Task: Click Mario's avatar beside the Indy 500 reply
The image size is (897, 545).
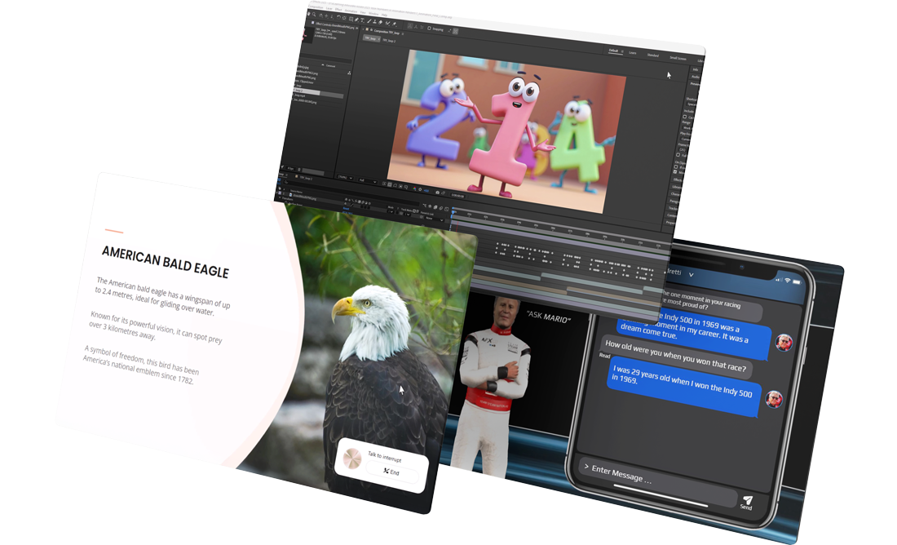Action: click(772, 399)
